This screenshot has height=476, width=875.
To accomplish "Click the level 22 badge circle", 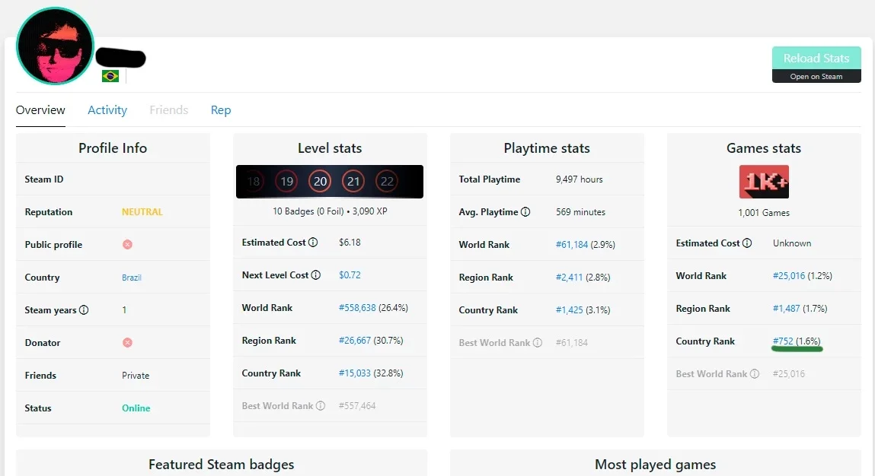I will pos(387,181).
